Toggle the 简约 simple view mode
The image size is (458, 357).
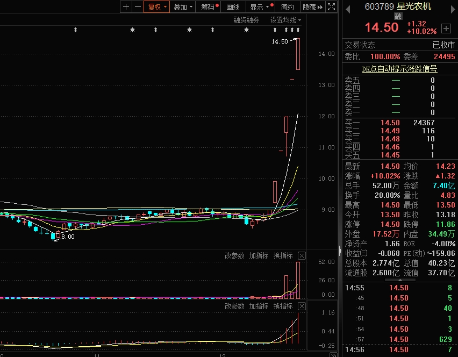pos(287,7)
